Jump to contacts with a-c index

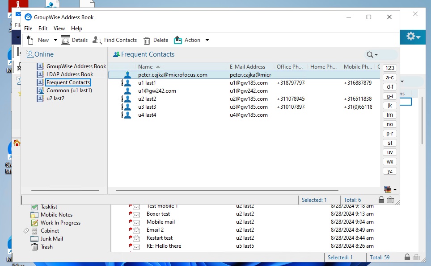pos(390,77)
